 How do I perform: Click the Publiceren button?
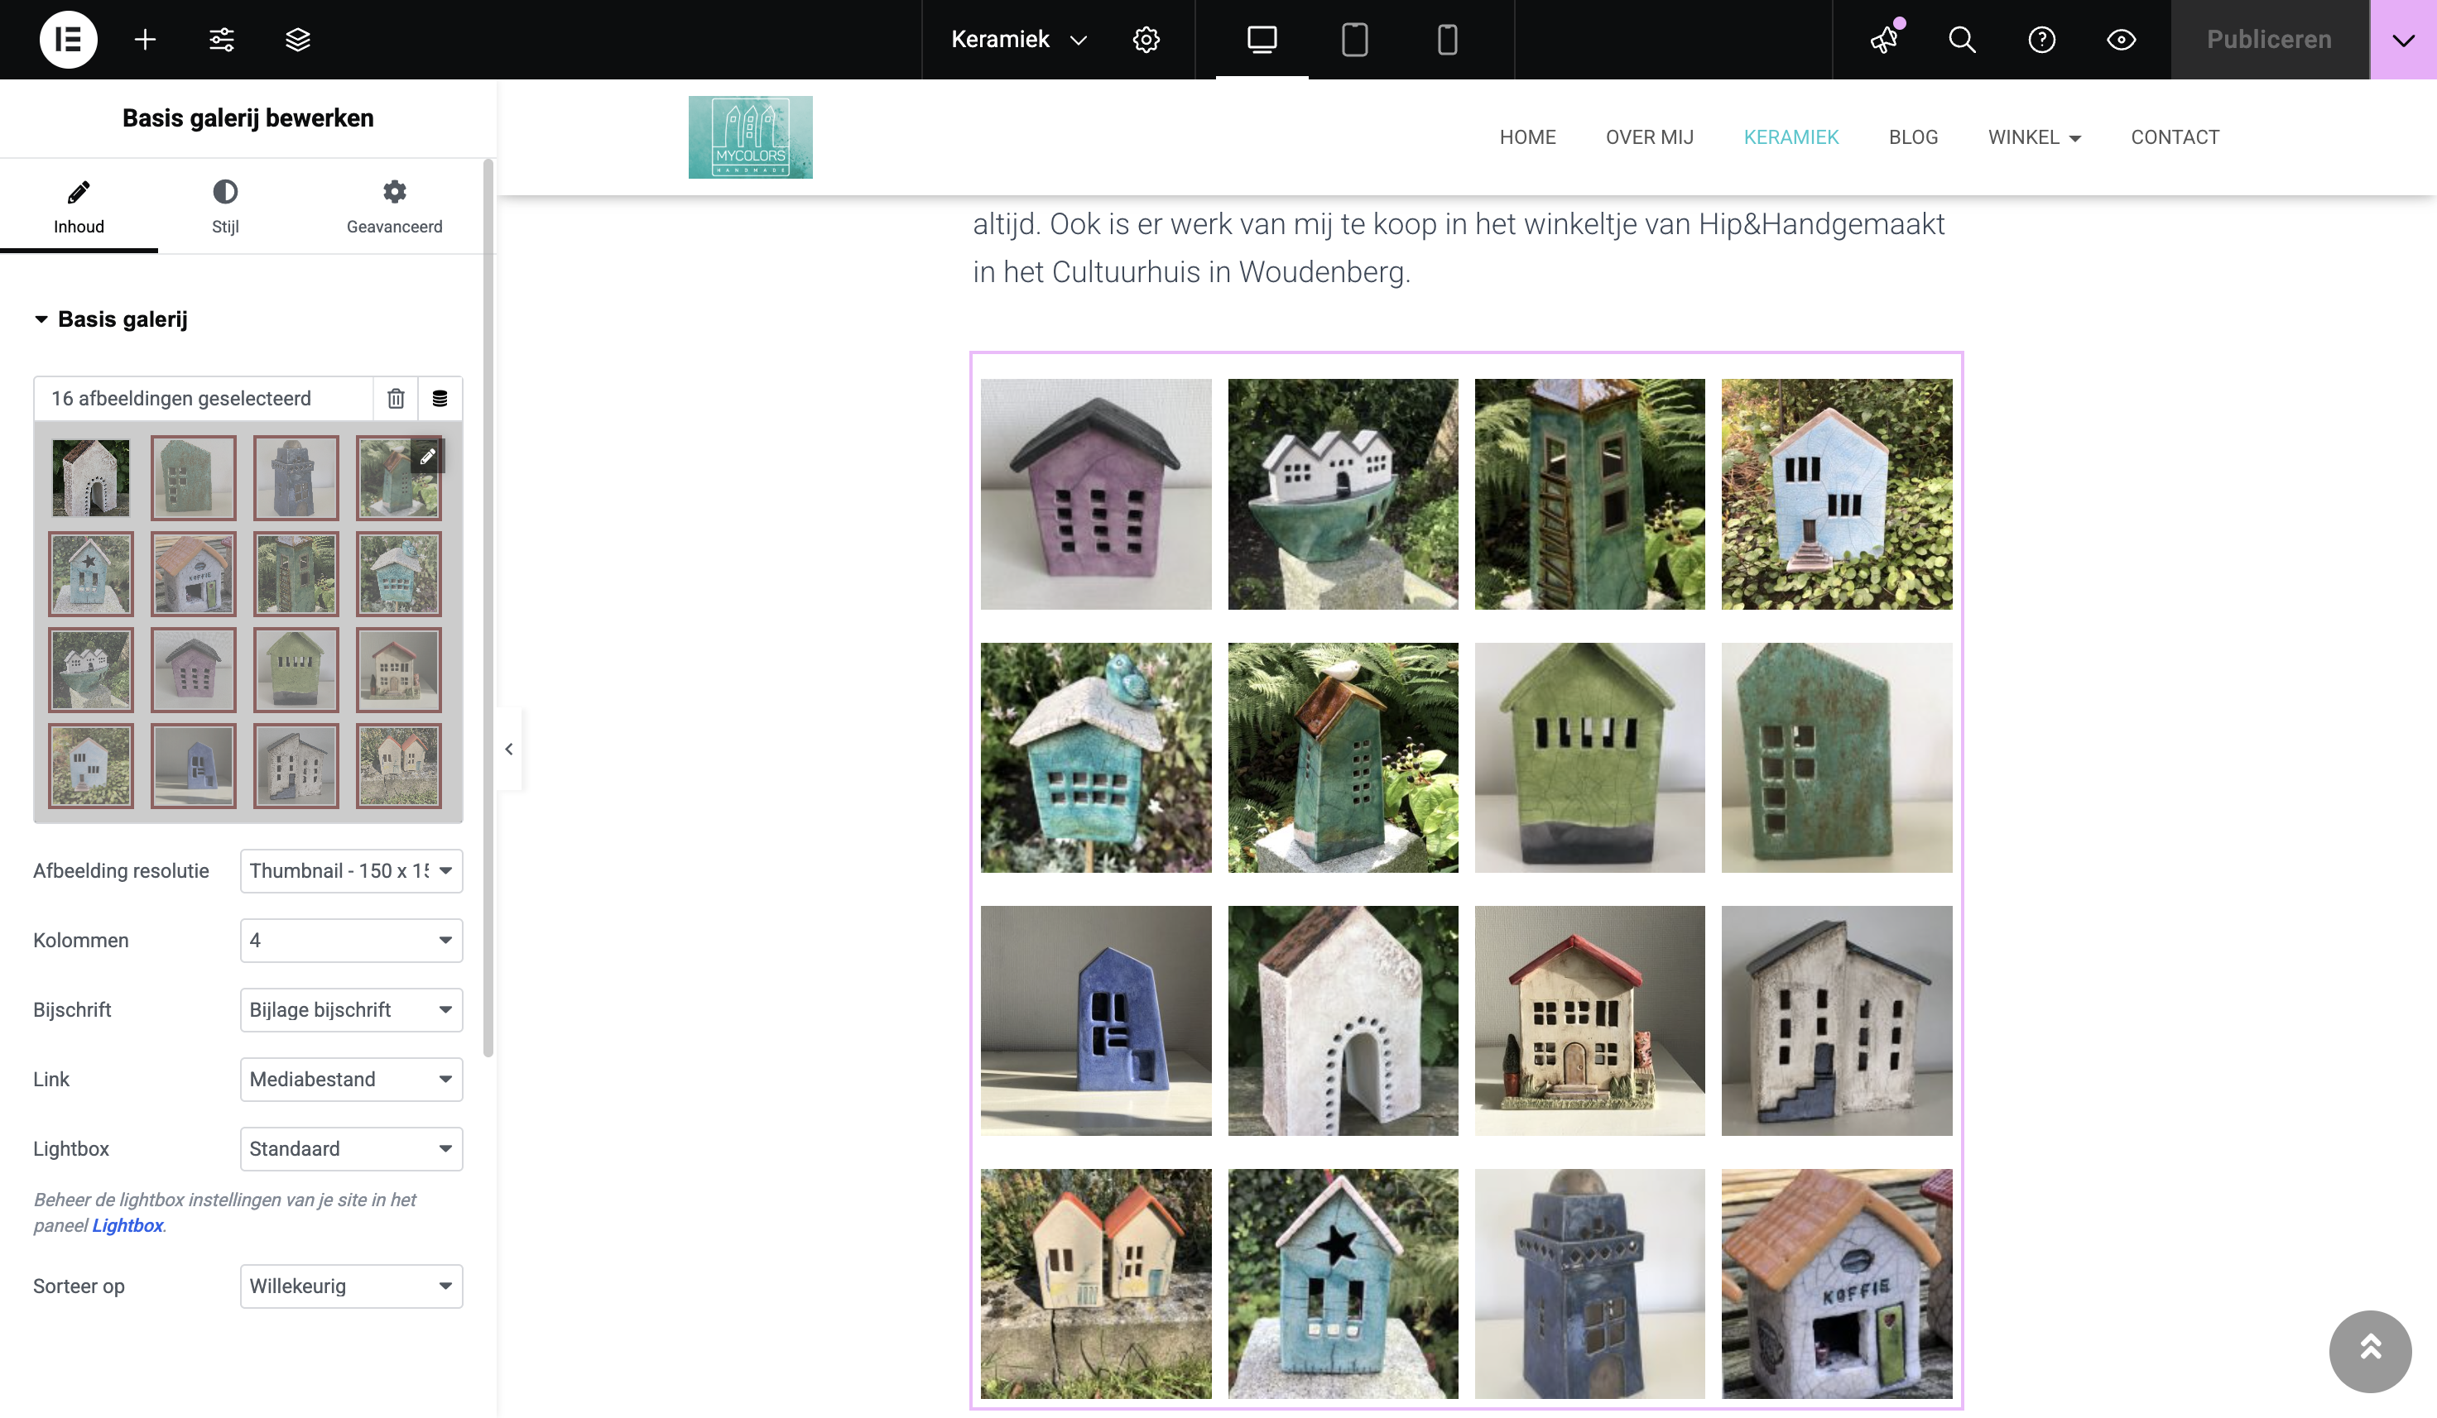2269,40
